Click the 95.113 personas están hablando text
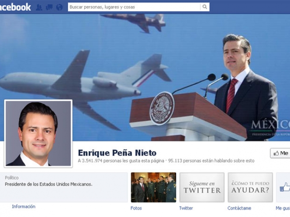The width and height of the screenshot is (290, 217). click(x=211, y=161)
